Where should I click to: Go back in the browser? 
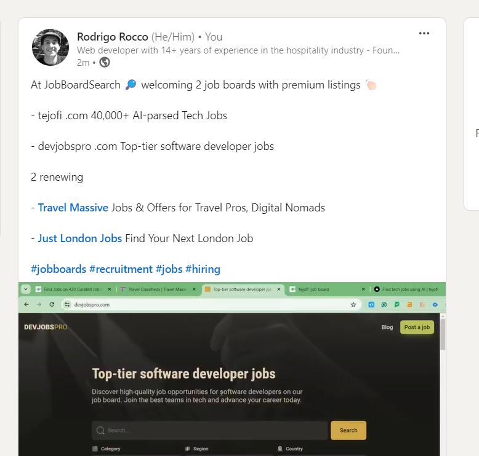26,304
